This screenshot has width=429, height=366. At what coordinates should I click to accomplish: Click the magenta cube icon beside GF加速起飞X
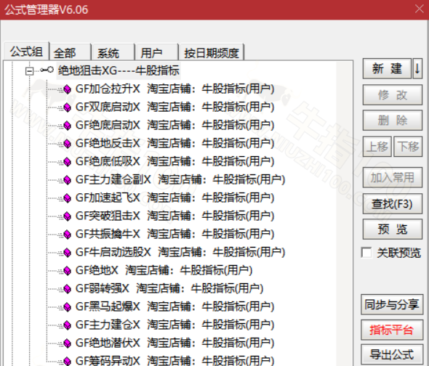tap(67, 198)
